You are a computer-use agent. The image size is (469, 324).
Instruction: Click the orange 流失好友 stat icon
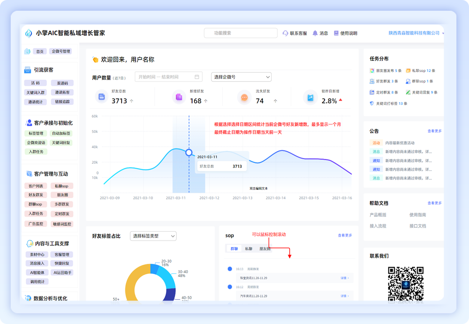tap(244, 97)
